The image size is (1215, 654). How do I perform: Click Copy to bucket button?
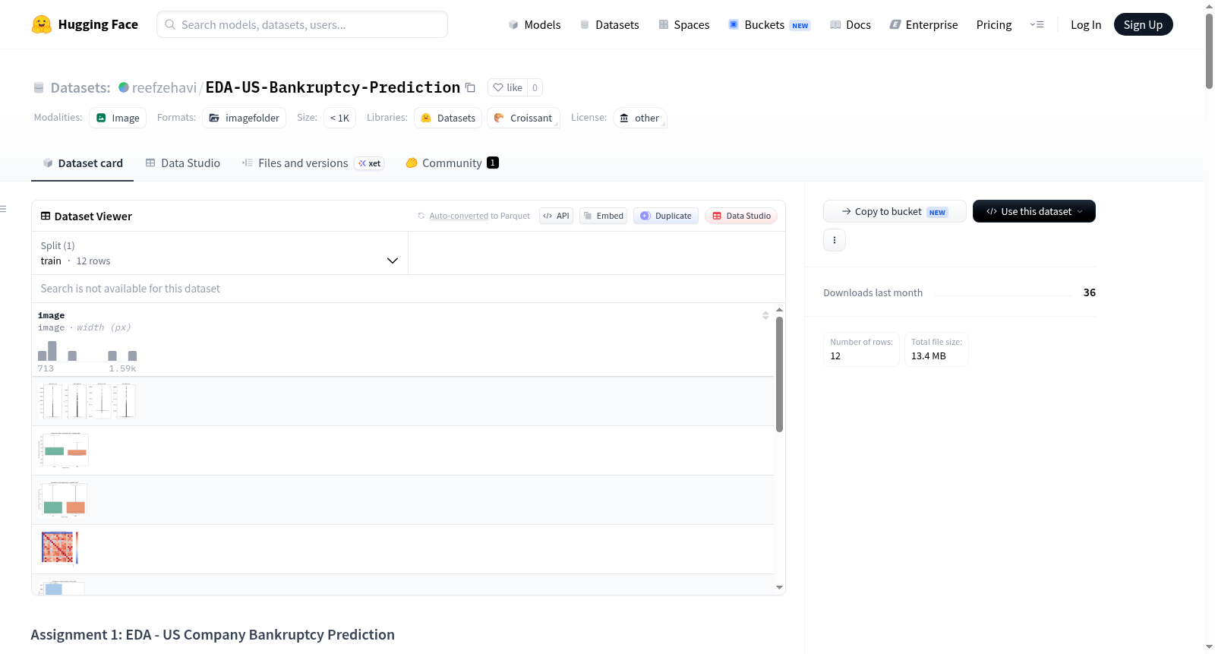coord(895,211)
